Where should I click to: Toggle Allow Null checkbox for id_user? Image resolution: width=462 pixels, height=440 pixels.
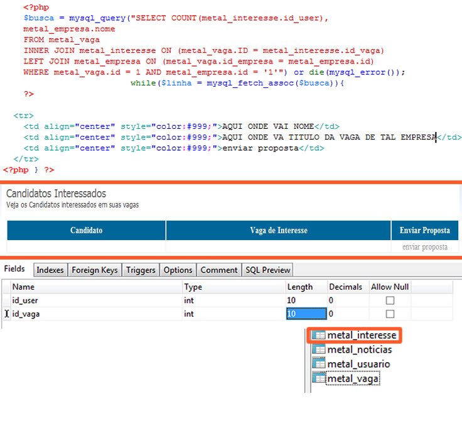pyautogui.click(x=390, y=300)
